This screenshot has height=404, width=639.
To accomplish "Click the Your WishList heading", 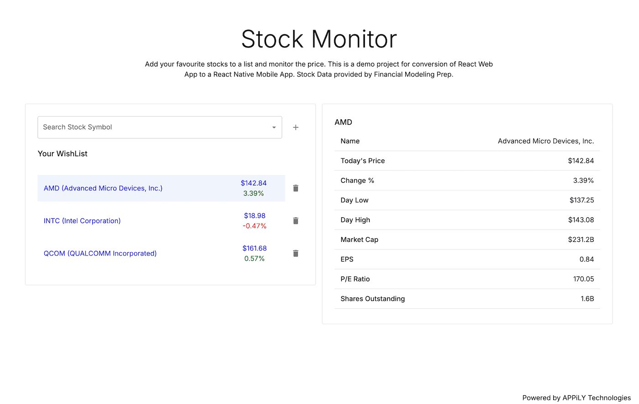I will pyautogui.click(x=63, y=153).
